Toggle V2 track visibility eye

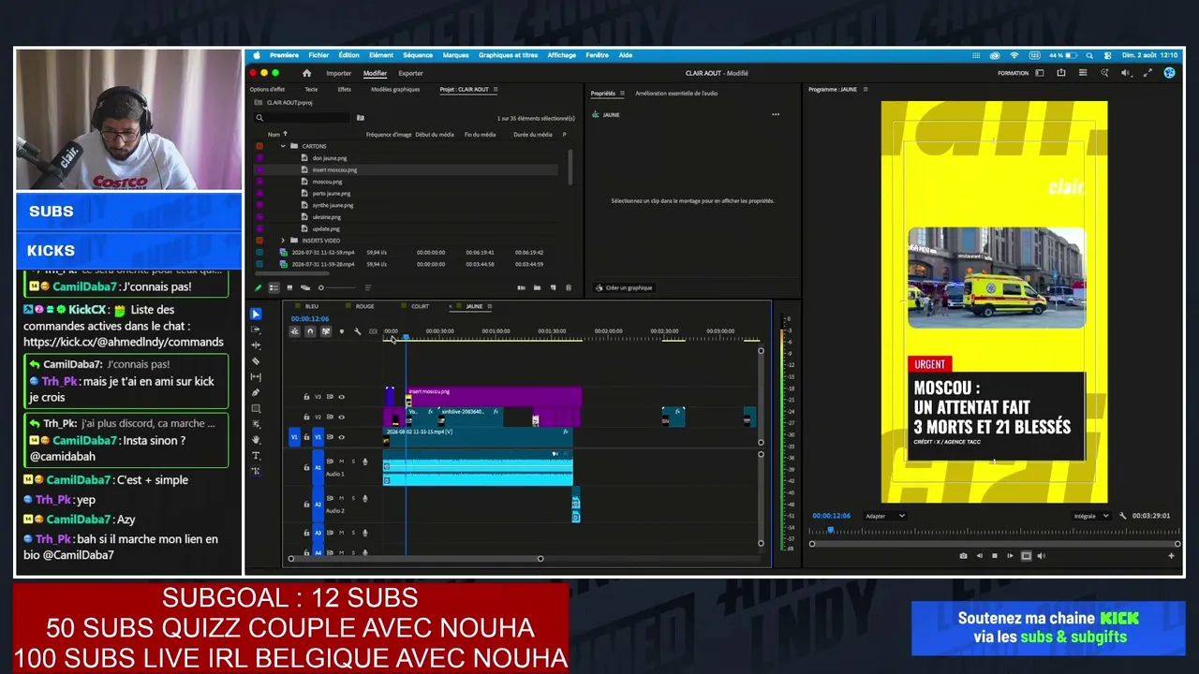[341, 417]
